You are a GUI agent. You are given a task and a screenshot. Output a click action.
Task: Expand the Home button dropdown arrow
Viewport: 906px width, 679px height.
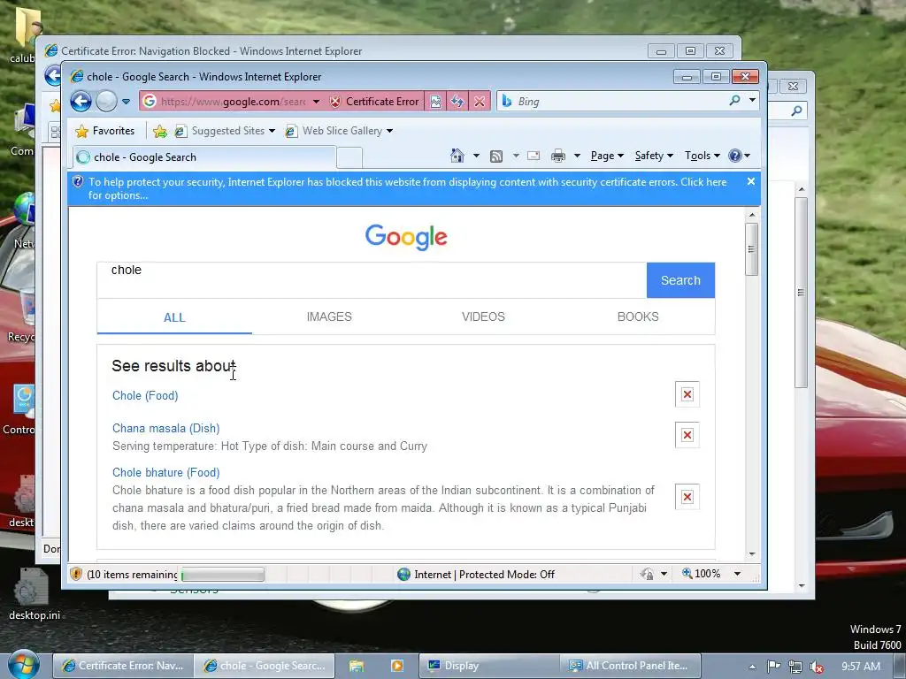pyautogui.click(x=476, y=156)
